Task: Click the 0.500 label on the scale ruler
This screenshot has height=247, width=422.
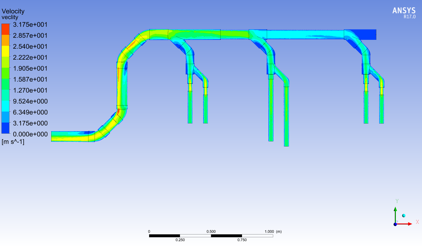Action: pos(211,231)
